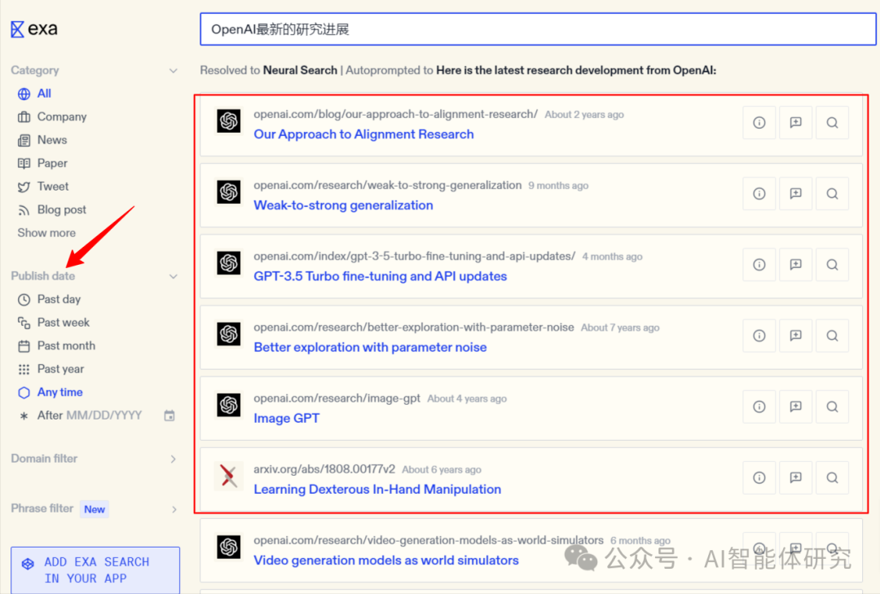880x594 pixels.
Task: Click the exa logo
Action: click(34, 29)
